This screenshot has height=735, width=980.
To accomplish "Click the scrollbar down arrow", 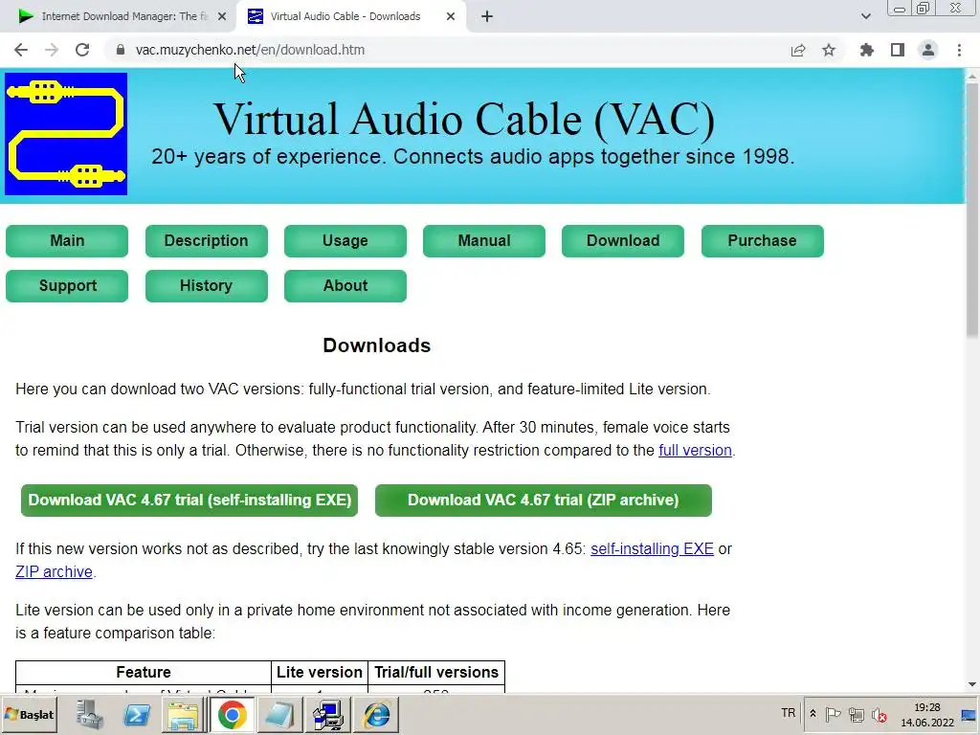I will coord(972,684).
